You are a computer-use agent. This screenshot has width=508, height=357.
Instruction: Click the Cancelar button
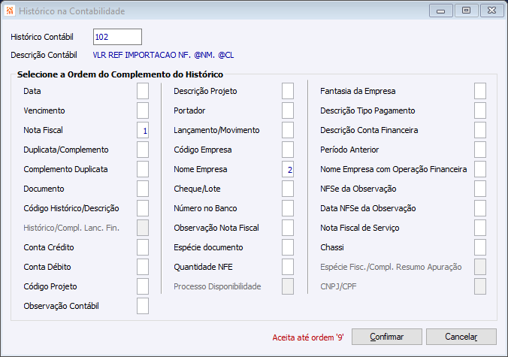coord(461,337)
